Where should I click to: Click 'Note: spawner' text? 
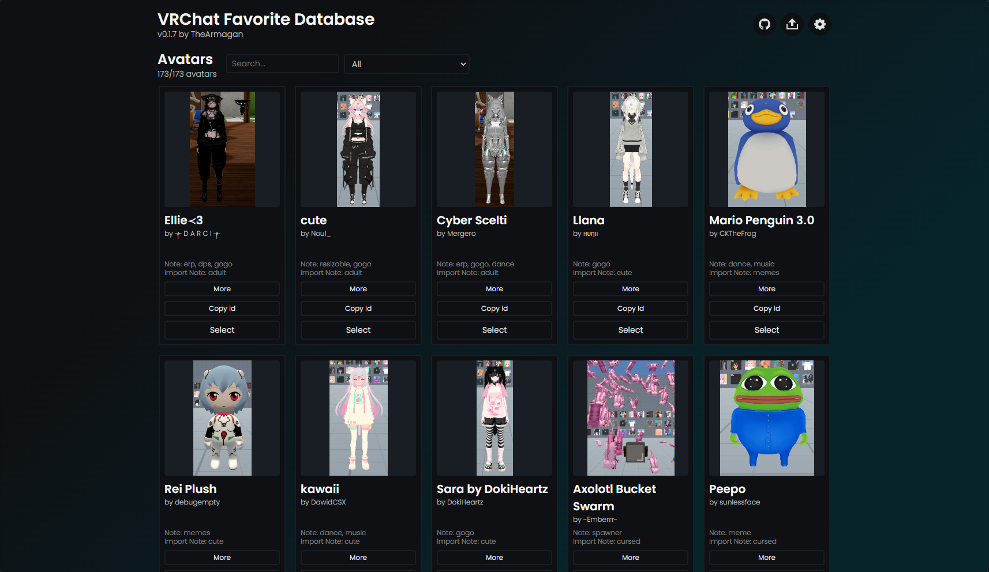pos(597,533)
